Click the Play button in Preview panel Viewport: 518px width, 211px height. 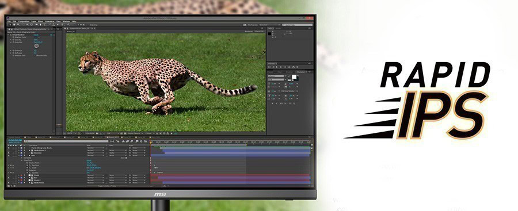pyautogui.click(x=277, y=67)
